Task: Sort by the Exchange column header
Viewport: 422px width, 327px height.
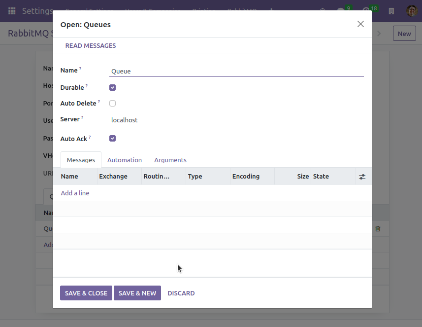Action: [120, 176]
